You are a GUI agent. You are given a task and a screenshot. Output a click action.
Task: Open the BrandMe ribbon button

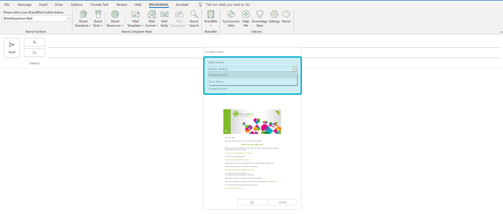[x=211, y=19]
